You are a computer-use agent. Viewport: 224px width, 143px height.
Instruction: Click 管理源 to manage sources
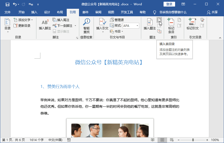(x=117, y=20)
